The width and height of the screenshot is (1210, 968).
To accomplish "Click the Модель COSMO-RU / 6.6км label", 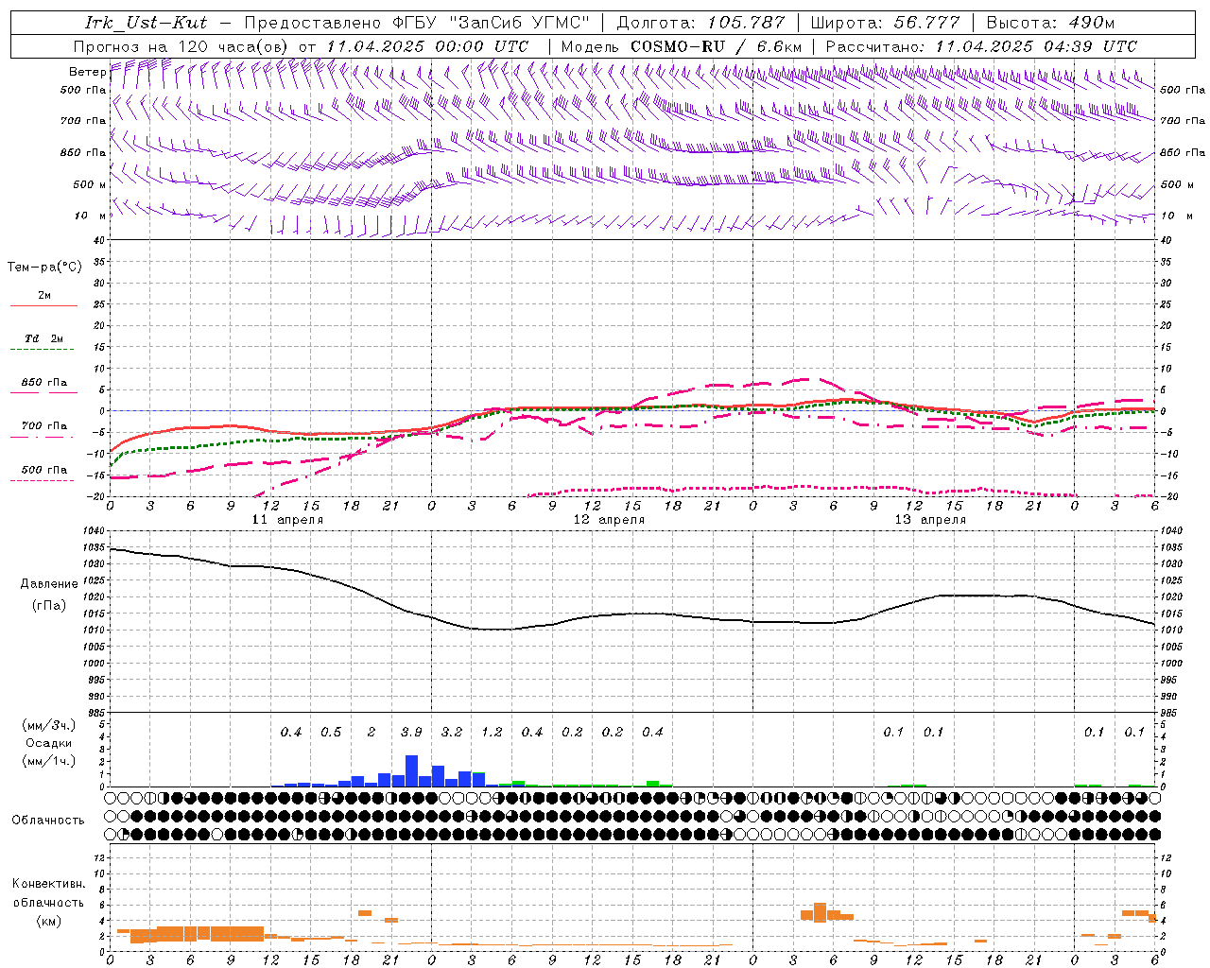I will [682, 46].
